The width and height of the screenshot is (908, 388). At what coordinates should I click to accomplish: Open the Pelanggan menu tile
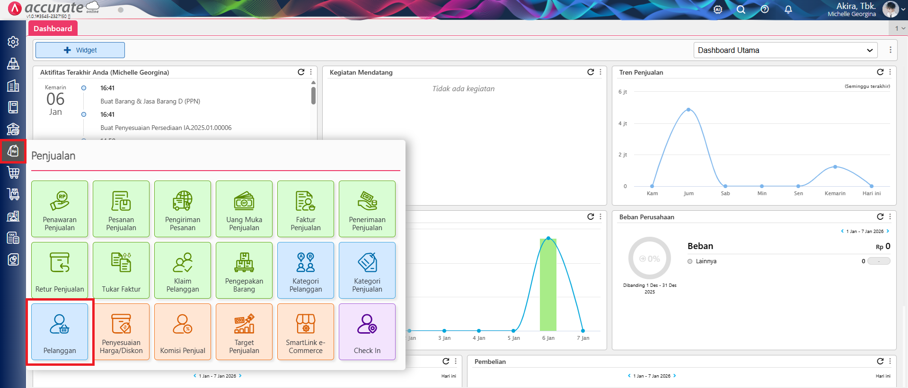click(60, 332)
